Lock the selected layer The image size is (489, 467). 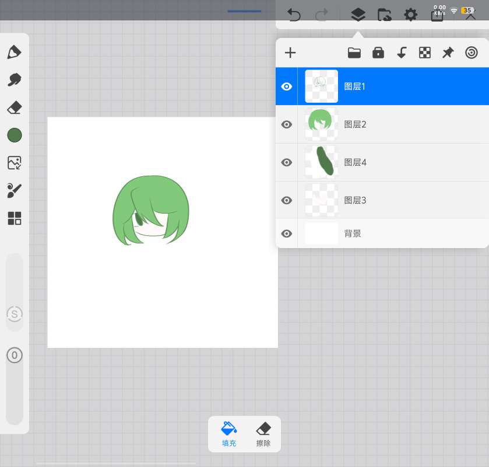pyautogui.click(x=378, y=53)
